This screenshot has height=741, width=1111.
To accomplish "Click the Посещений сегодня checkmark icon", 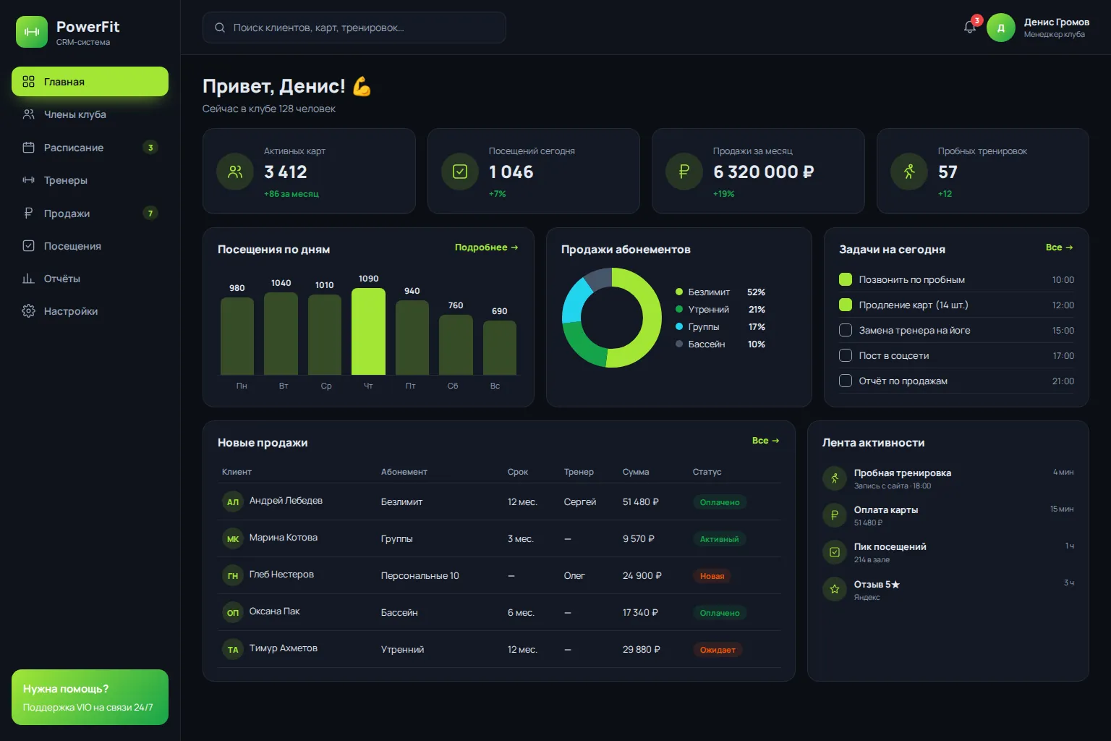I will tap(460, 172).
